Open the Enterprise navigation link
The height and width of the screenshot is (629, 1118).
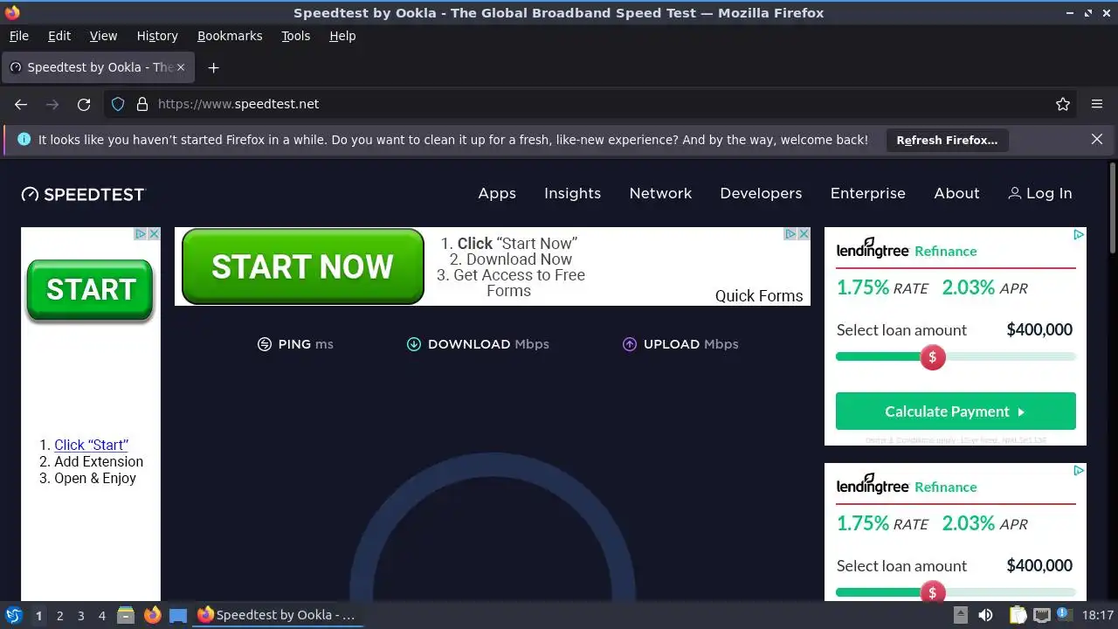(x=867, y=193)
